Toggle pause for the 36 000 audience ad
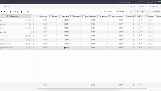The image size is (161, 91). click(34, 24)
